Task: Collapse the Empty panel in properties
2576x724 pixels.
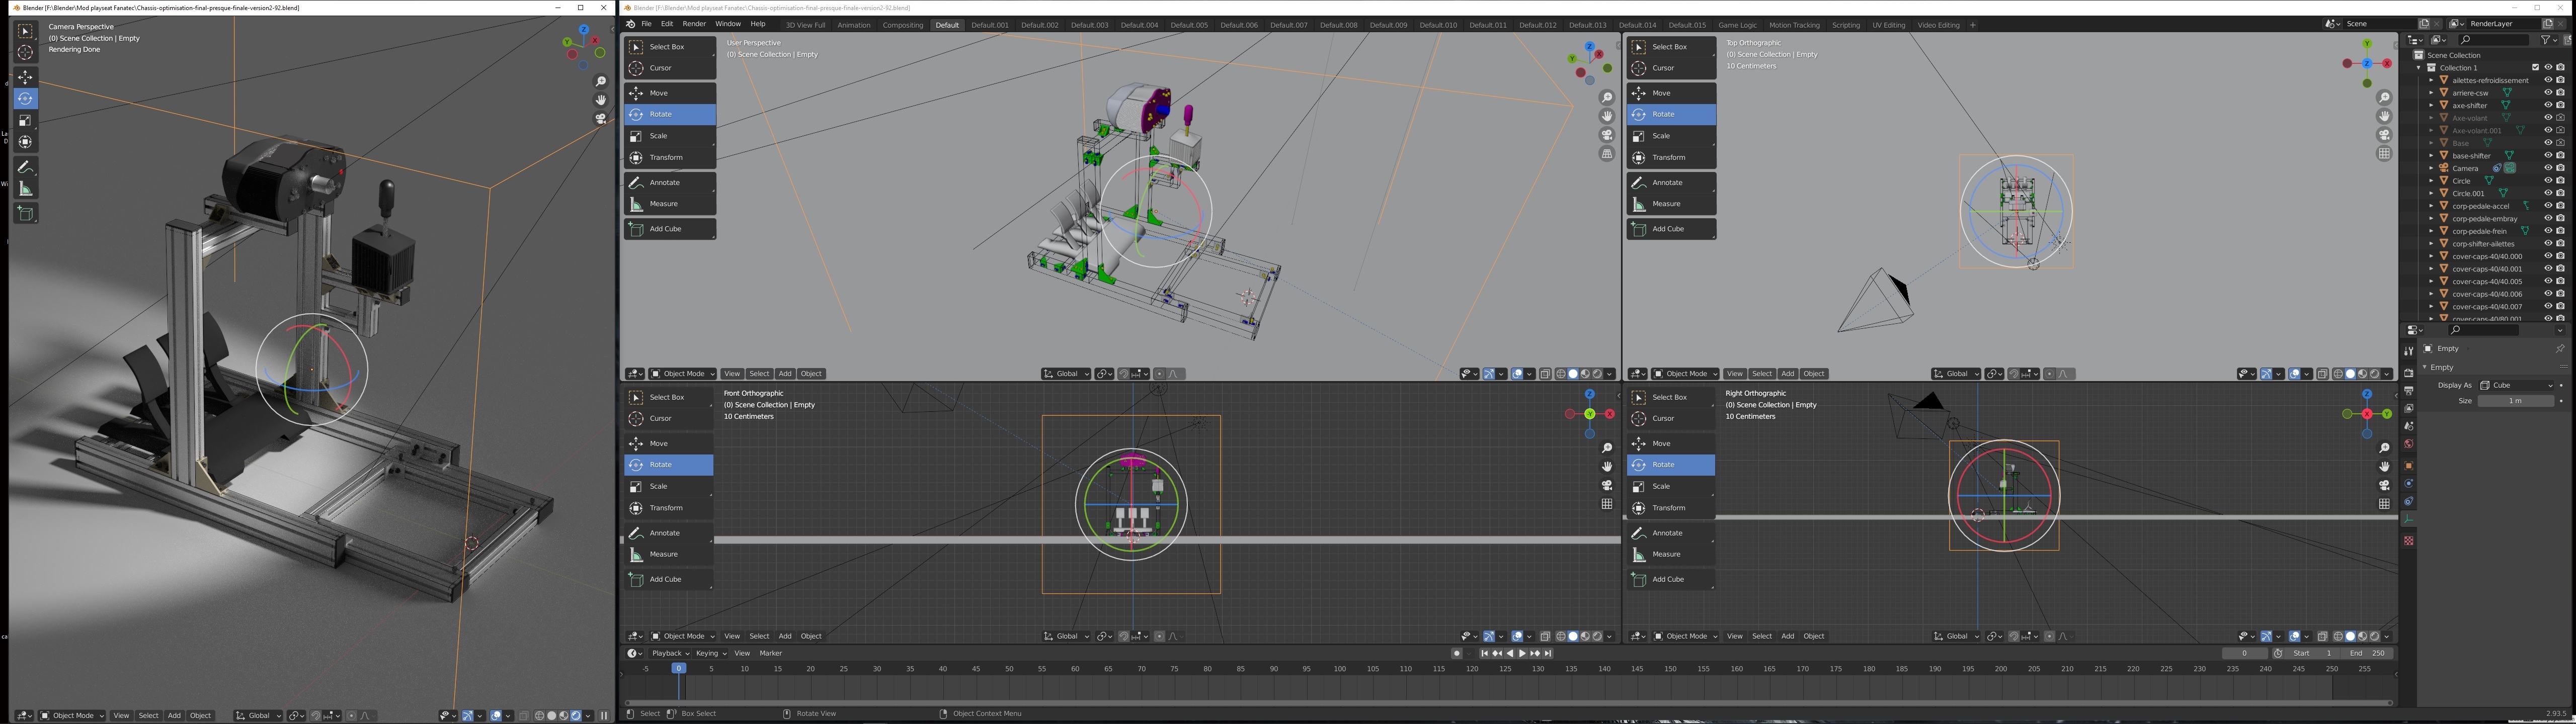Action: pyautogui.click(x=2425, y=367)
